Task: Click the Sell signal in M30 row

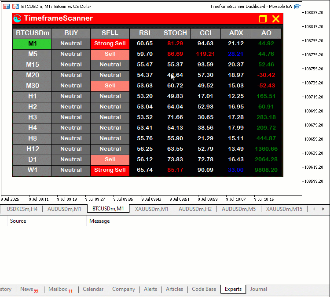Action: coord(110,86)
